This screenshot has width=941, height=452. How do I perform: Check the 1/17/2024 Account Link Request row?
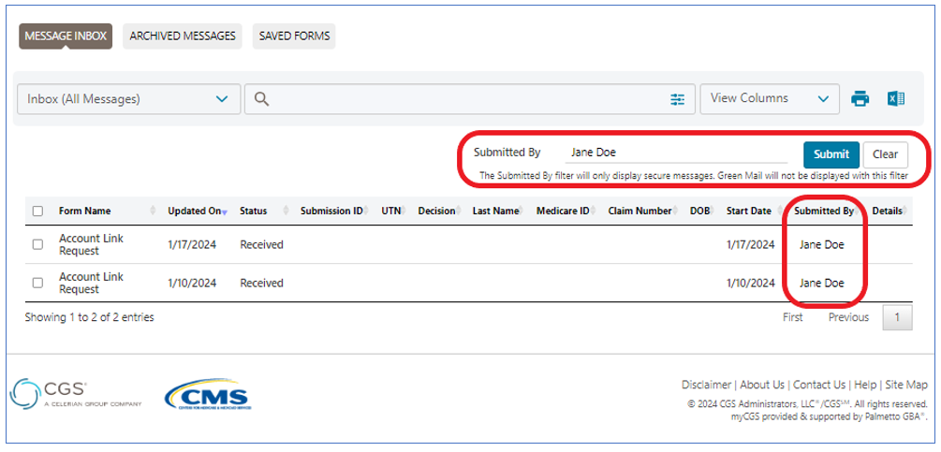[x=37, y=244]
